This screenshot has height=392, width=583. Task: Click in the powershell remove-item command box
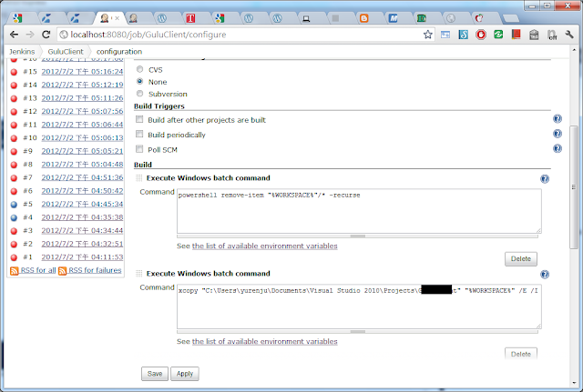358,210
